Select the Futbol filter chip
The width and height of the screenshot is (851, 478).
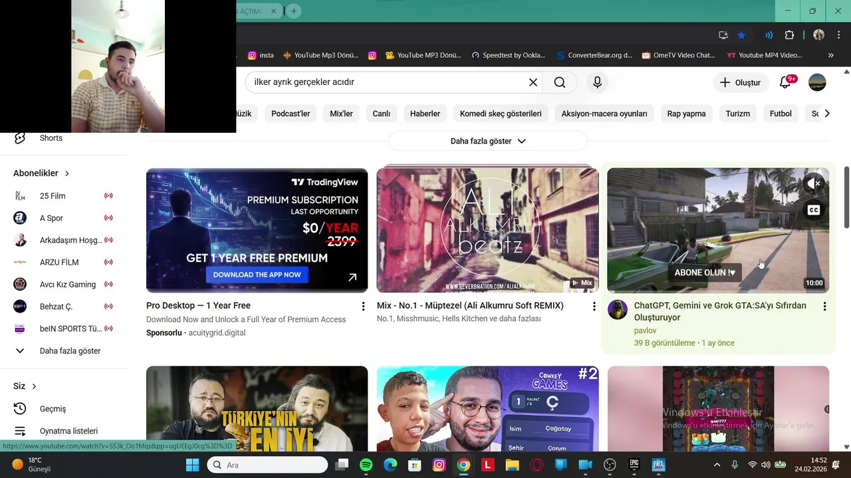pos(781,114)
